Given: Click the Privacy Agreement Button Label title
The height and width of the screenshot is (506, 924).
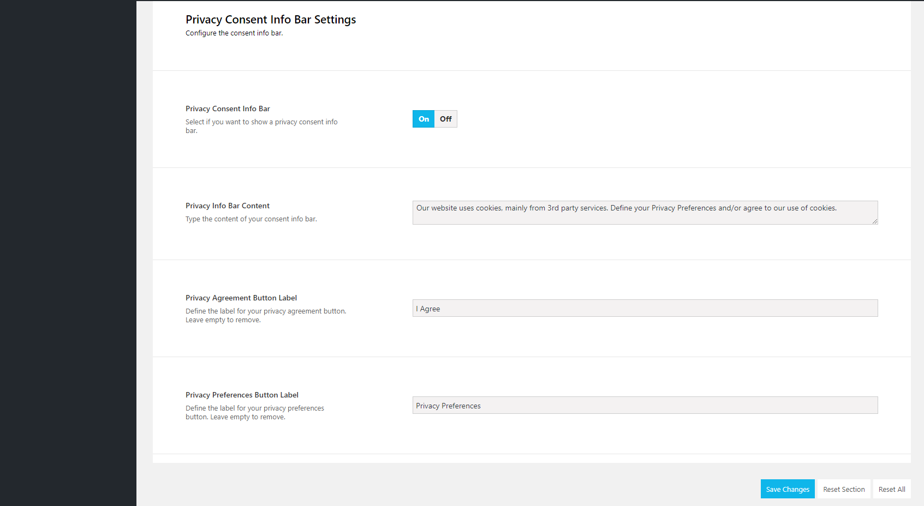Looking at the screenshot, I should [x=241, y=298].
